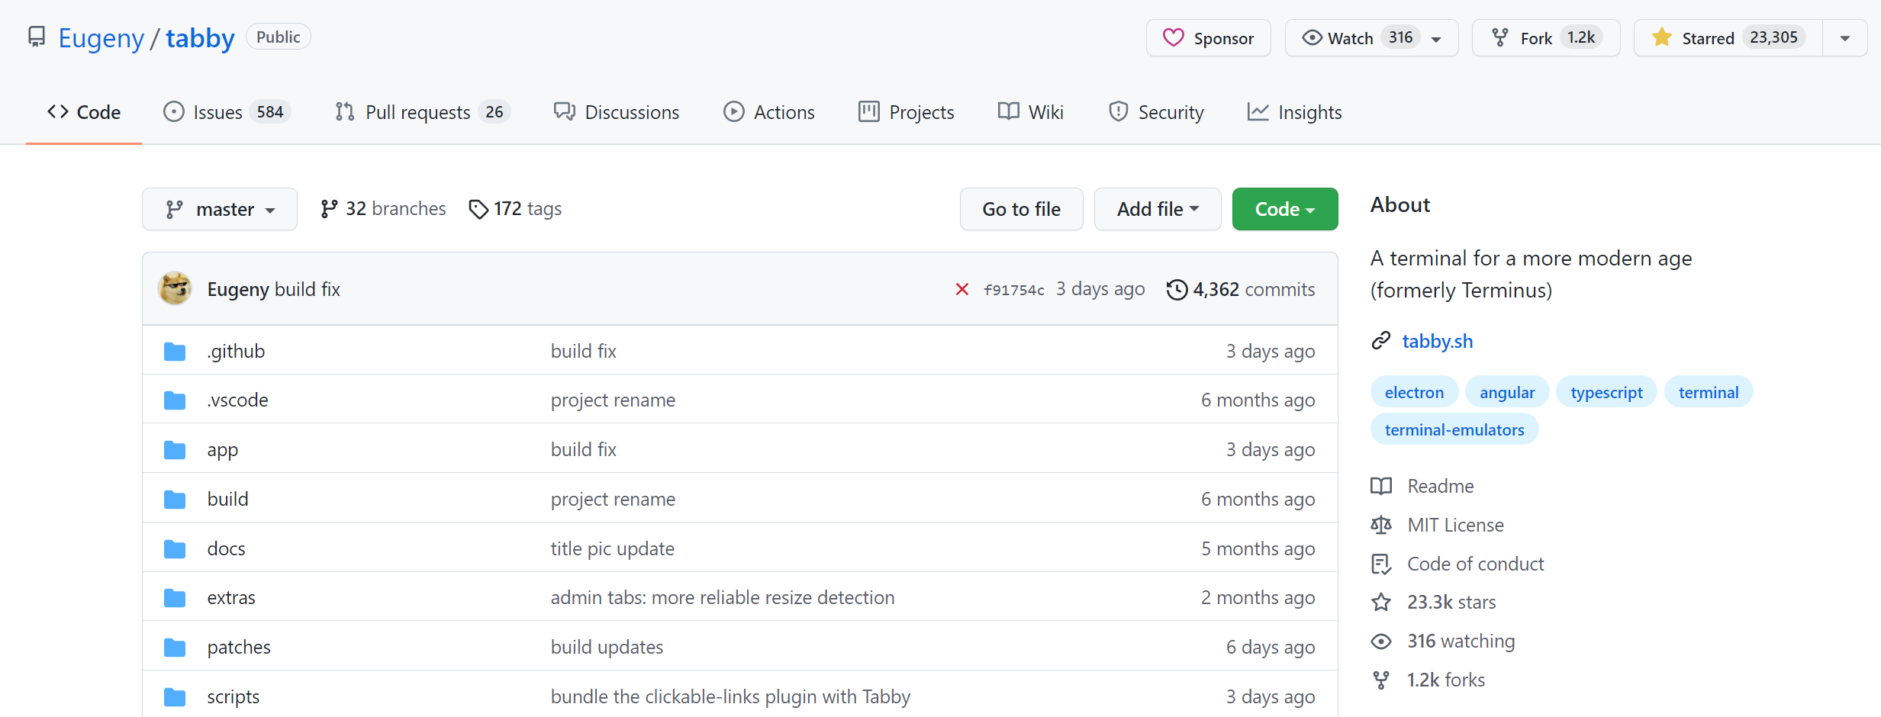Expand the green Code dropdown
Image resolution: width=1881 pixels, height=717 pixels.
pos(1284,209)
